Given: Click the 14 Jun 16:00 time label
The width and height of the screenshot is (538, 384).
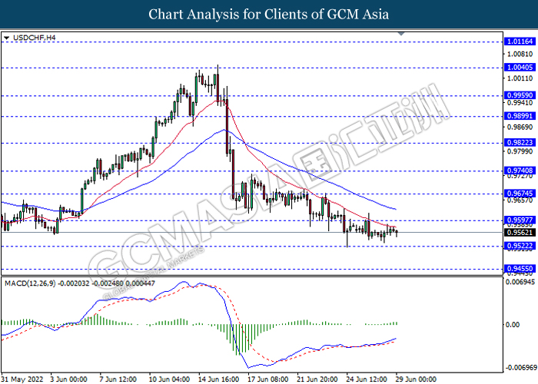Looking at the screenshot, I should point(218,379).
